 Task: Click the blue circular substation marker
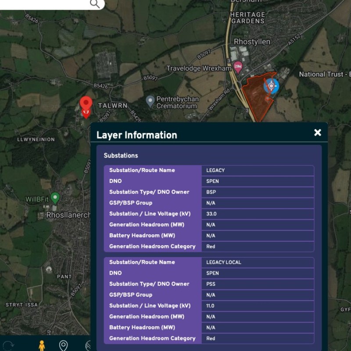click(271, 86)
